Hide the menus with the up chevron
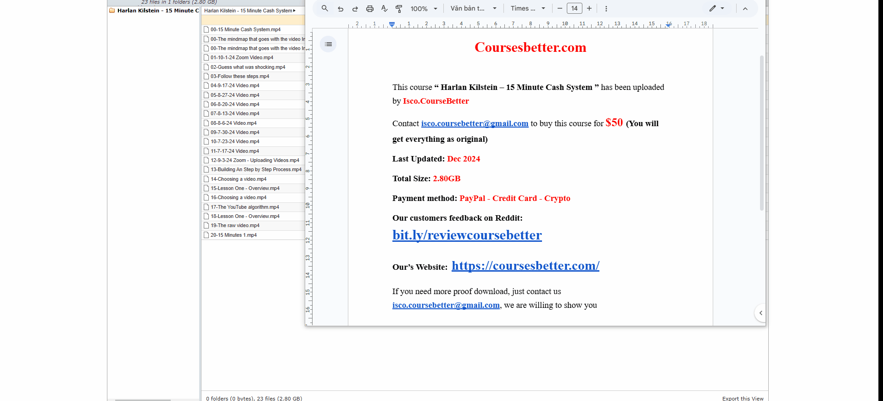Image resolution: width=883 pixels, height=401 pixels. coord(745,9)
